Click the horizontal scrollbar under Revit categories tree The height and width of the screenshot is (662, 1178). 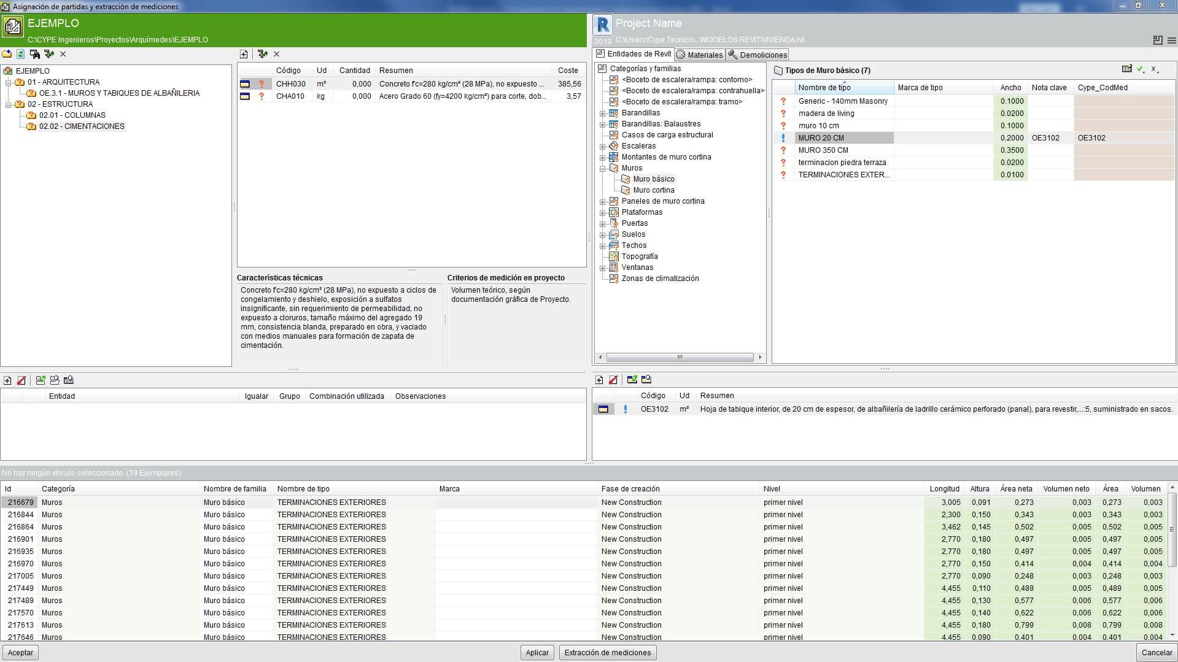pos(680,357)
